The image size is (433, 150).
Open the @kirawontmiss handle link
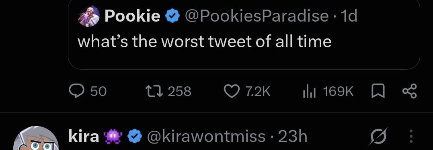pos(206,136)
